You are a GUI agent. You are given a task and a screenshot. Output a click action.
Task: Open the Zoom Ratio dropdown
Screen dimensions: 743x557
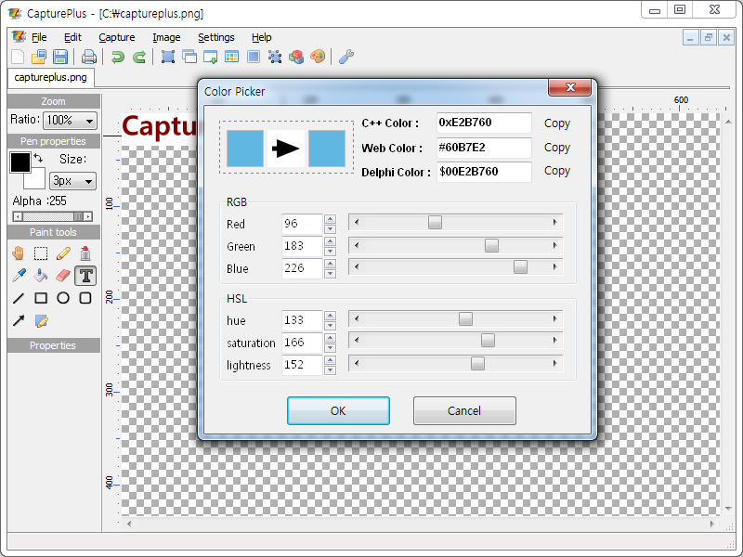[72, 121]
